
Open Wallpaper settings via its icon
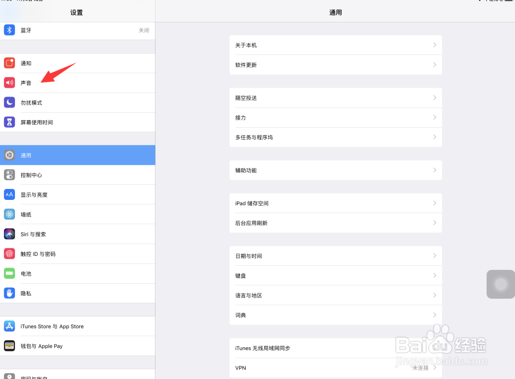9,214
